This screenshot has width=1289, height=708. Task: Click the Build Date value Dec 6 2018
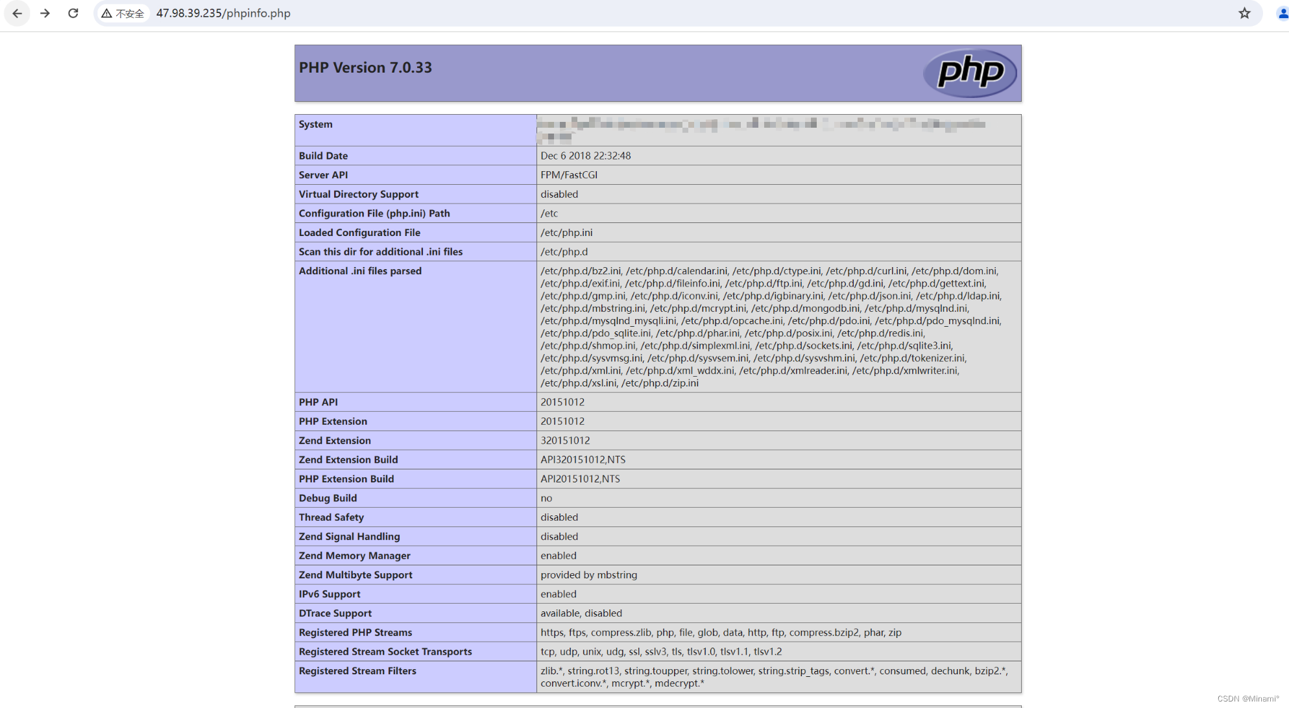pyautogui.click(x=585, y=156)
